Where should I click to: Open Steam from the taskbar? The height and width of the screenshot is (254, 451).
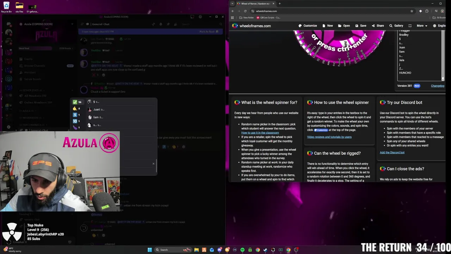[265, 250]
